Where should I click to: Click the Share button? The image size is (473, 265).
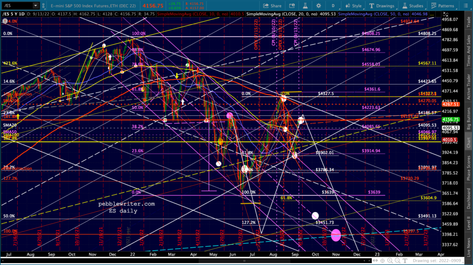coord(272,6)
